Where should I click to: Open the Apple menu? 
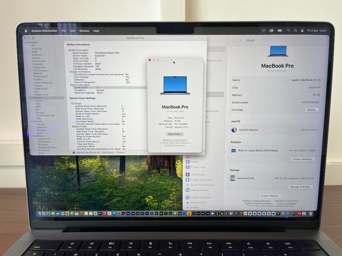pos(26,31)
